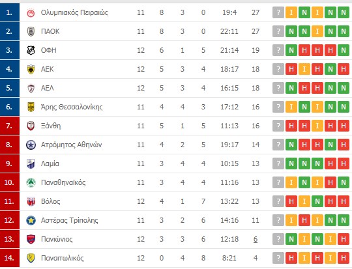Click Πανιώνιος underlined points value 6
Image resolution: width=352 pixels, height=269 pixels.
pos(256,239)
